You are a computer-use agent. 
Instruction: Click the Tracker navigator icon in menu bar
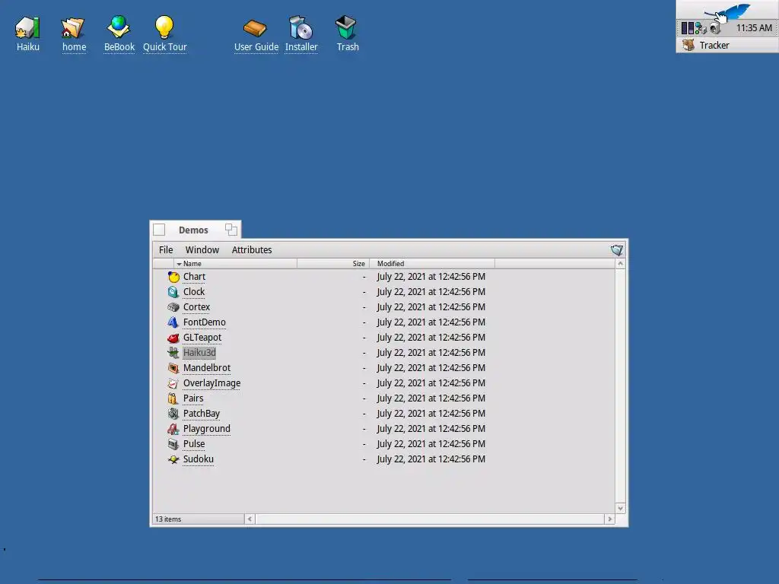click(616, 249)
